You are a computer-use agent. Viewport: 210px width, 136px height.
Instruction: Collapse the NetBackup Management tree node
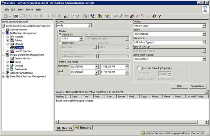(x=3, y=33)
